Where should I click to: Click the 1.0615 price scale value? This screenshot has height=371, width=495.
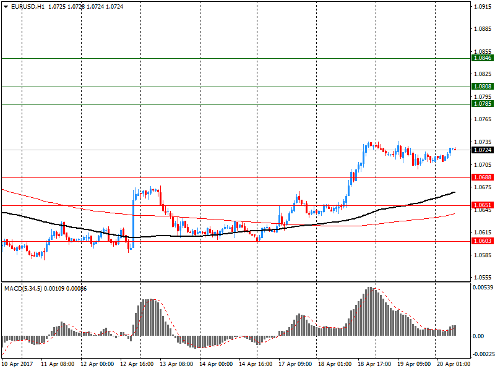click(x=483, y=232)
